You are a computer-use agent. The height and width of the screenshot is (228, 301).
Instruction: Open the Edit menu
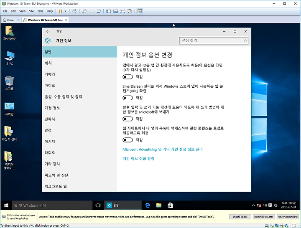point(13,11)
